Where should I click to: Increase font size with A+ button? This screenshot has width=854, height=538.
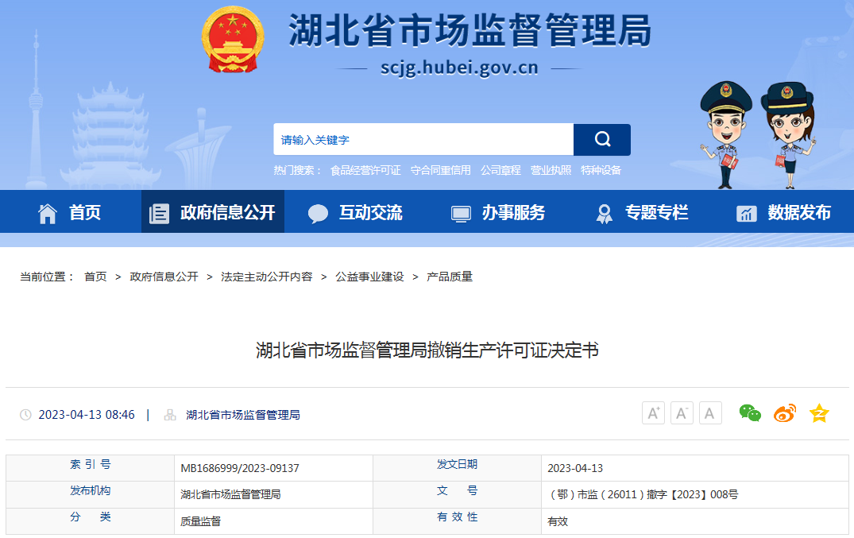653,413
